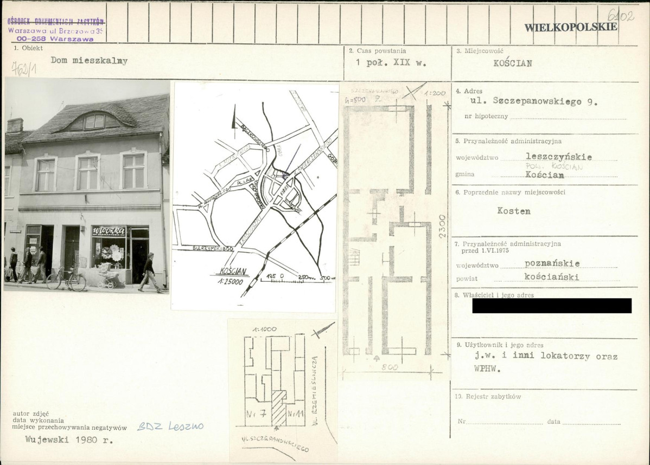Click the 'j.w. i inni lokatorzy oraz' text
This screenshot has height=465, width=650.
point(546,356)
